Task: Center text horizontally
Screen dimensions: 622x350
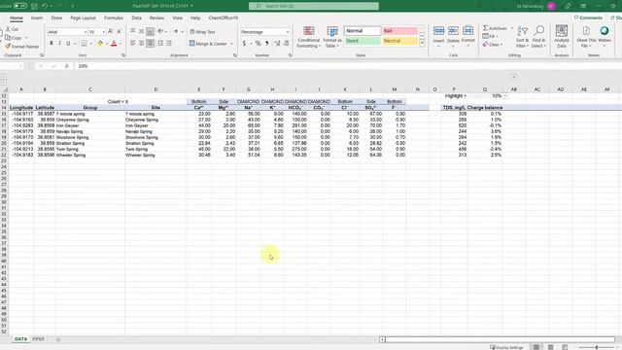Action: click(x=141, y=43)
